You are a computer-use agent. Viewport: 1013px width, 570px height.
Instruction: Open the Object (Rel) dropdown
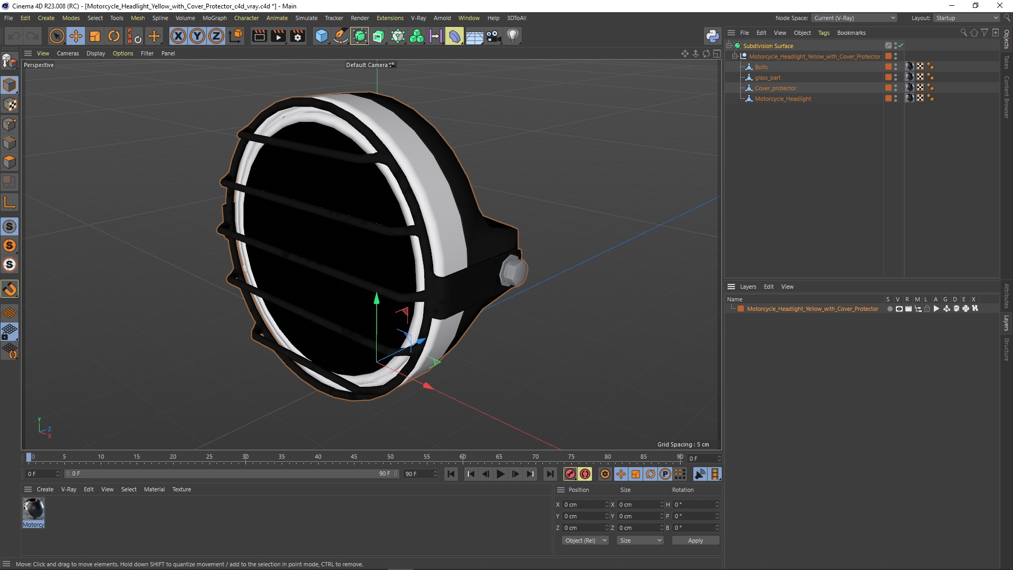(x=585, y=540)
